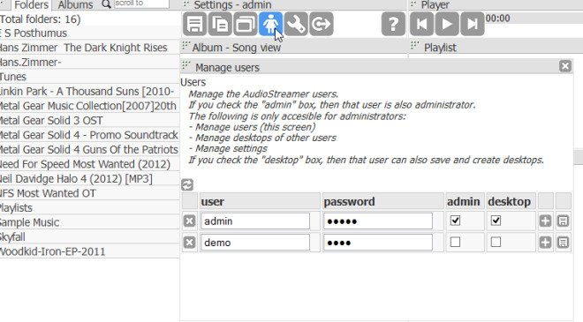The height and width of the screenshot is (322, 583).
Task: Delete the demo user row
Action: coord(189,243)
